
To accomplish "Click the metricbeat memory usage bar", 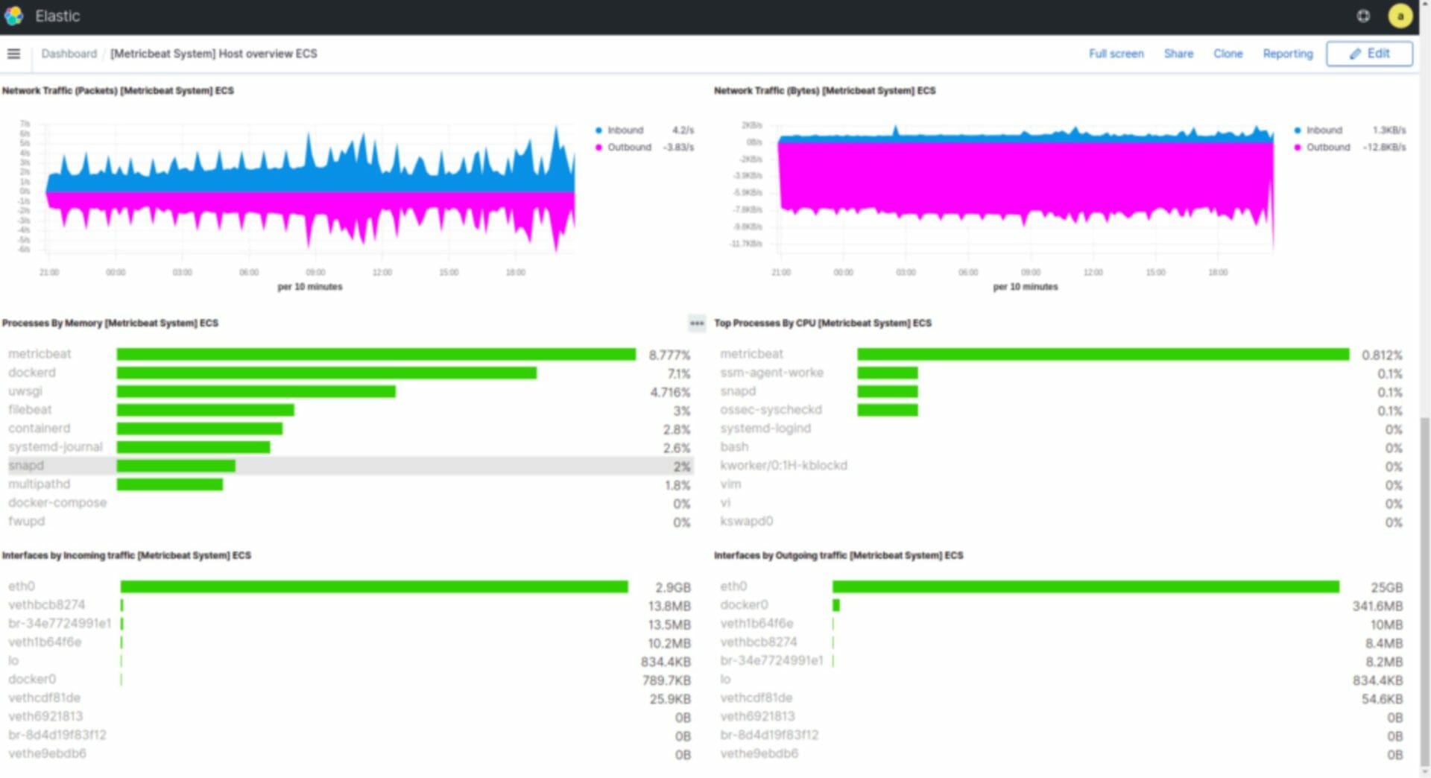I will click(376, 355).
